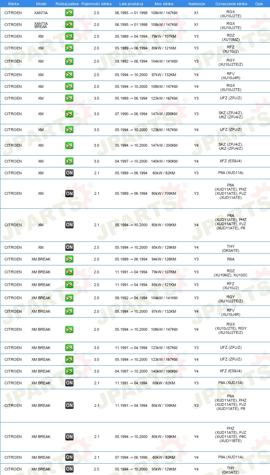Click petrol icon for XM BREAK 3.0 123kW Y3
This screenshot has width=270, height=475.
pos(69,348)
